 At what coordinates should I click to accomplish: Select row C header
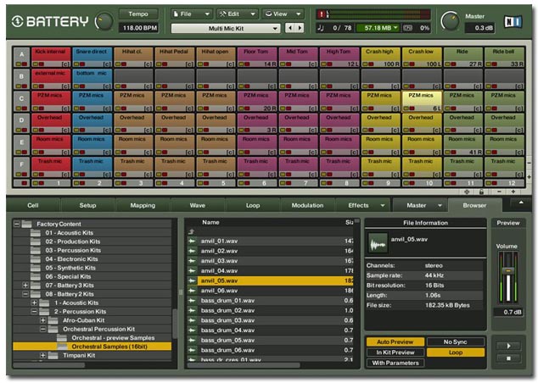coord(21,101)
